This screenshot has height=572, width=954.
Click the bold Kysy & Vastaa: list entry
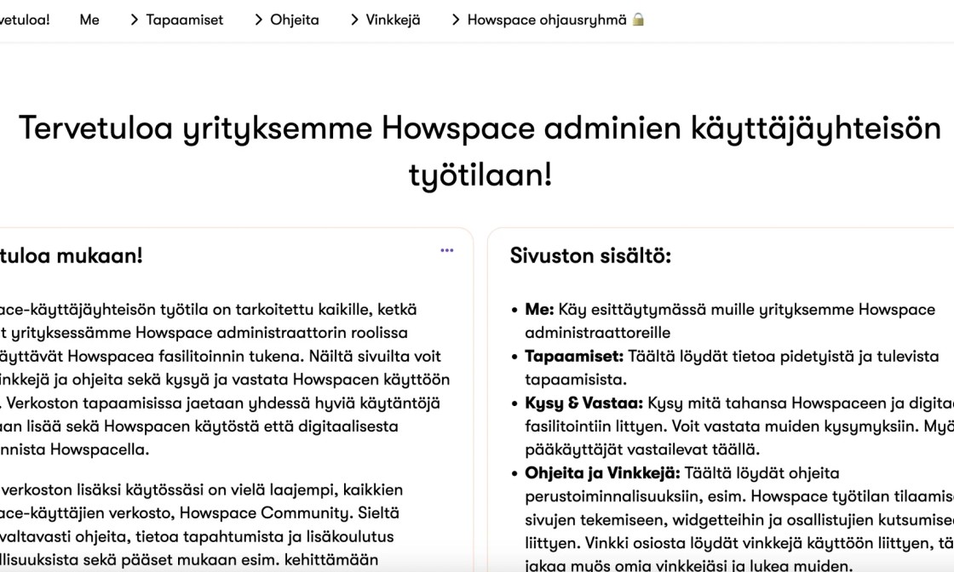coord(584,403)
